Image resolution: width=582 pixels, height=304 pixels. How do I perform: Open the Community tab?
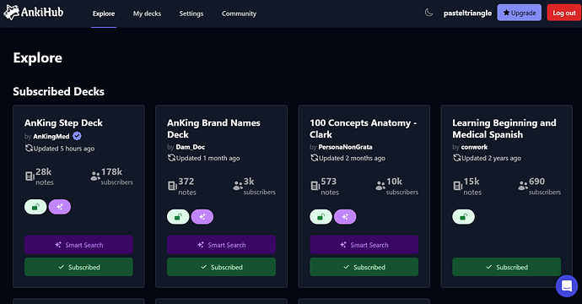click(239, 14)
